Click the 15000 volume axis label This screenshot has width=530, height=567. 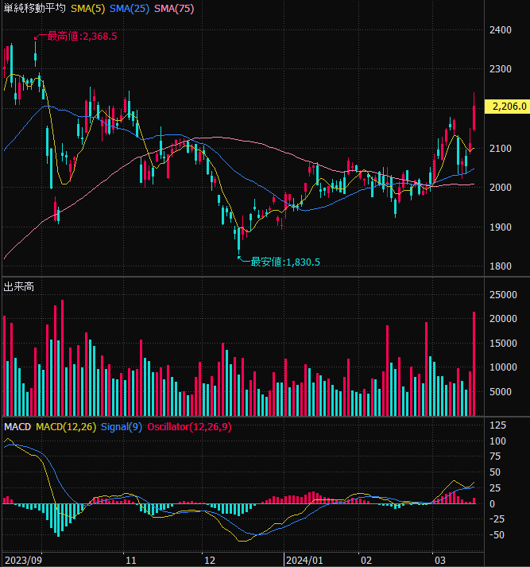click(503, 344)
